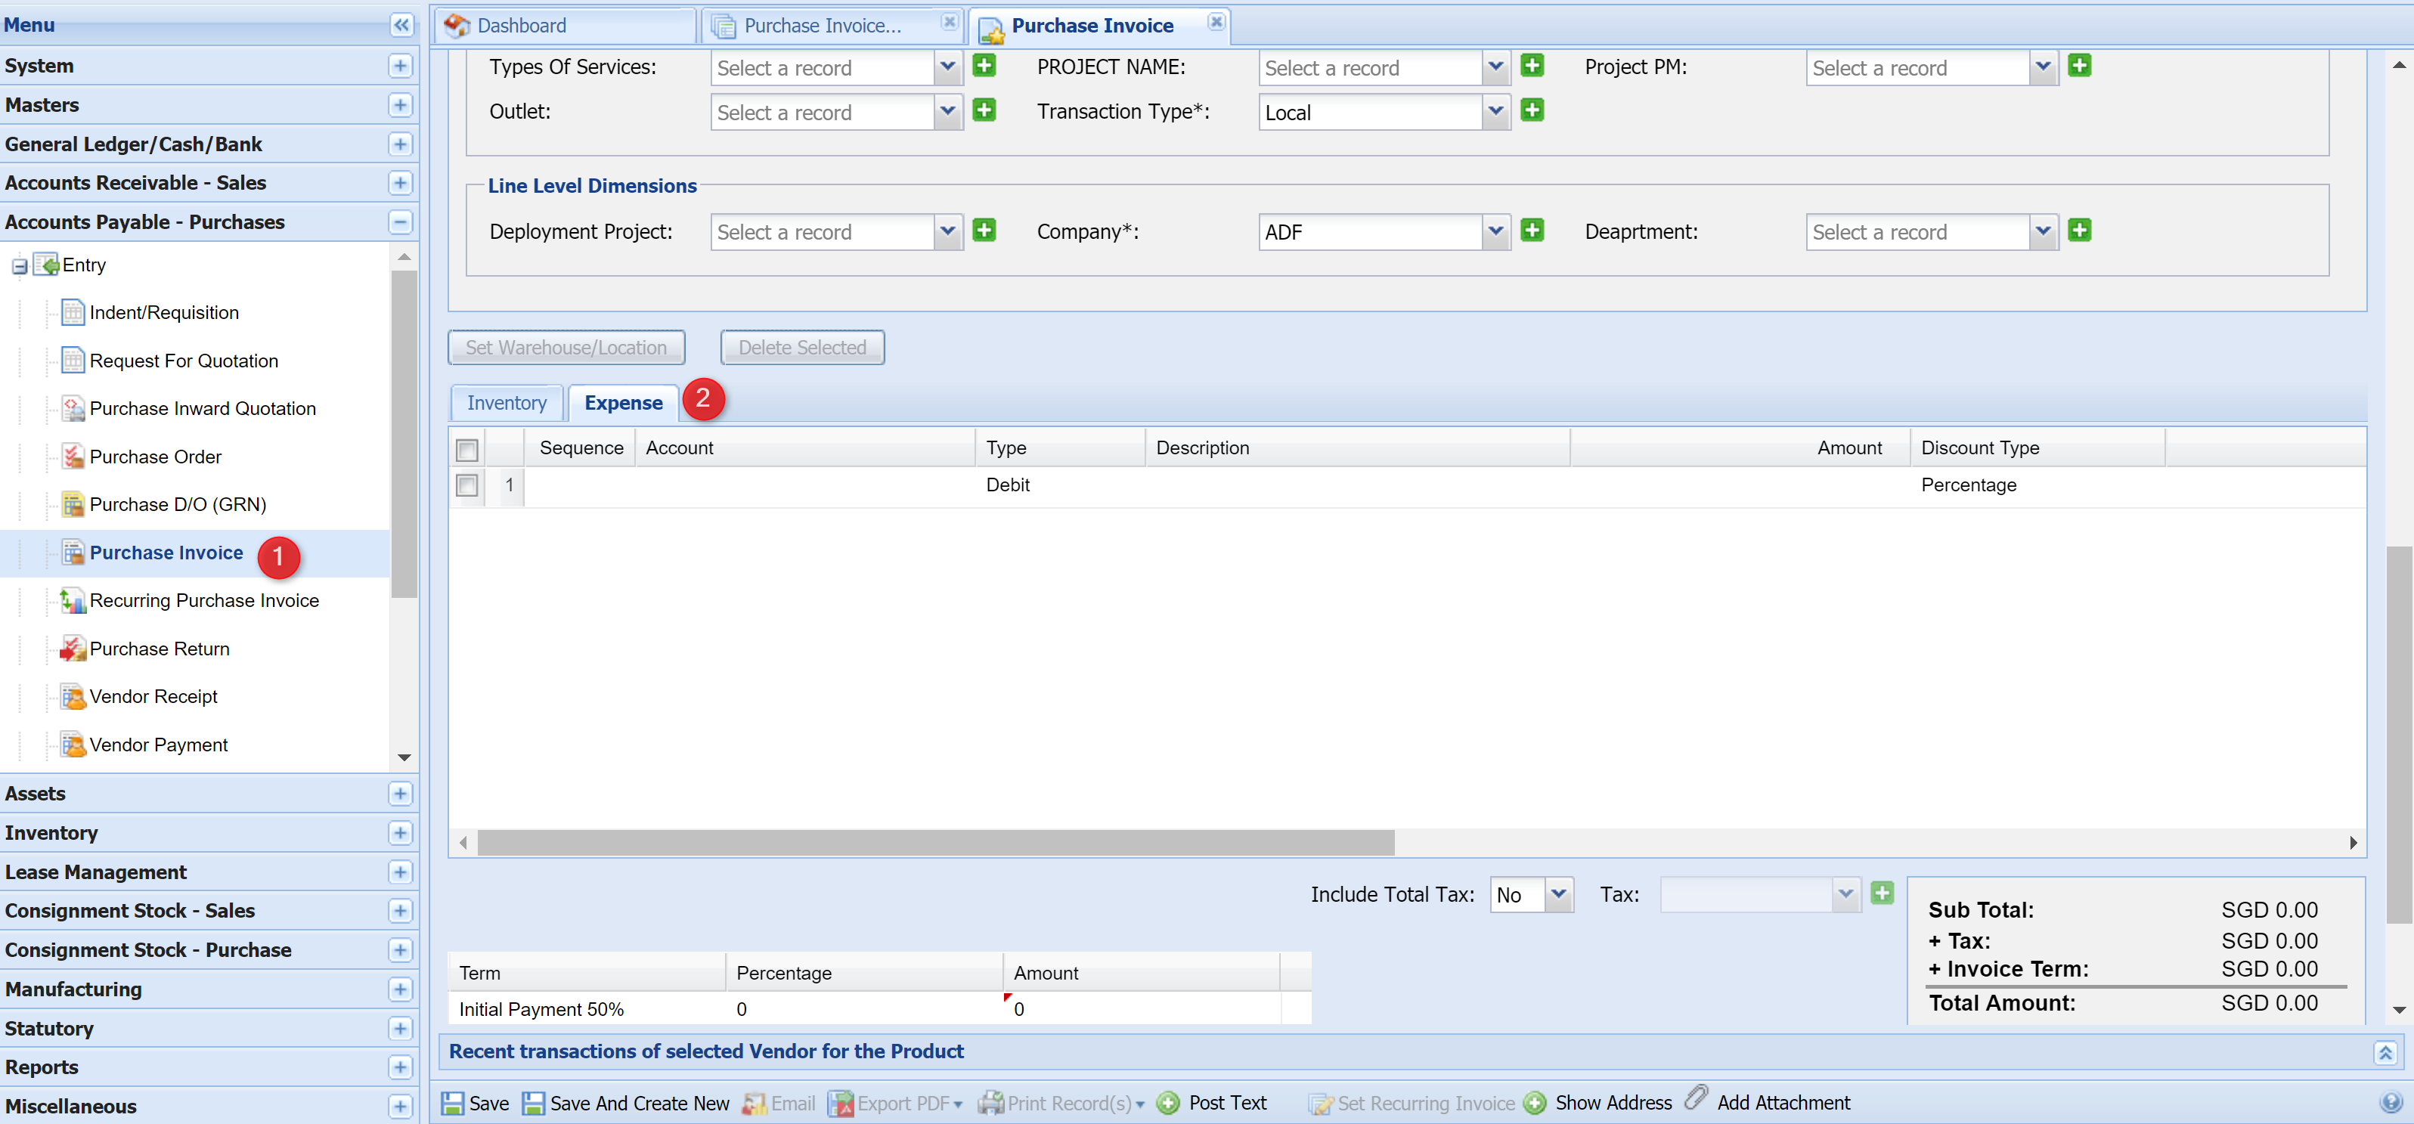Open Purchase D/O (GRN) entry
2414x1124 pixels.
(x=178, y=505)
